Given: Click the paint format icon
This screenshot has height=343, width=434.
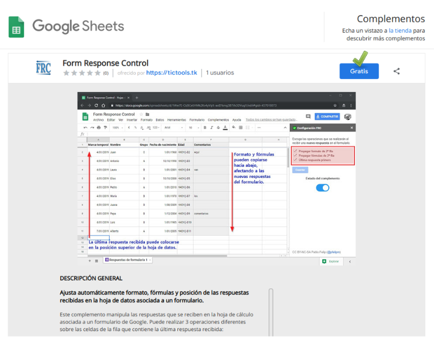Looking at the screenshot, I should (105, 128).
